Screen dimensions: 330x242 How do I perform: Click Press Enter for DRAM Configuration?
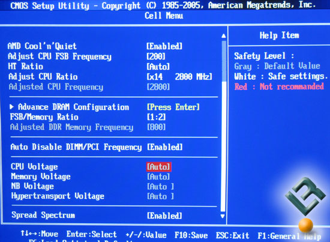[x=173, y=107]
